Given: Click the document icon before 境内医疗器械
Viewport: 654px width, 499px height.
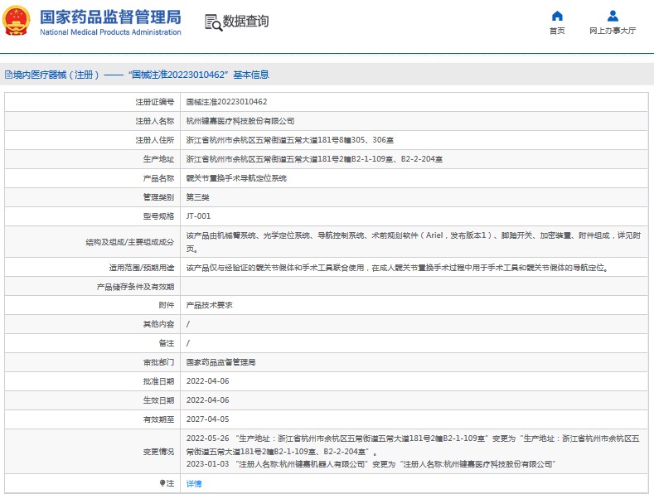Looking at the screenshot, I should (7, 75).
